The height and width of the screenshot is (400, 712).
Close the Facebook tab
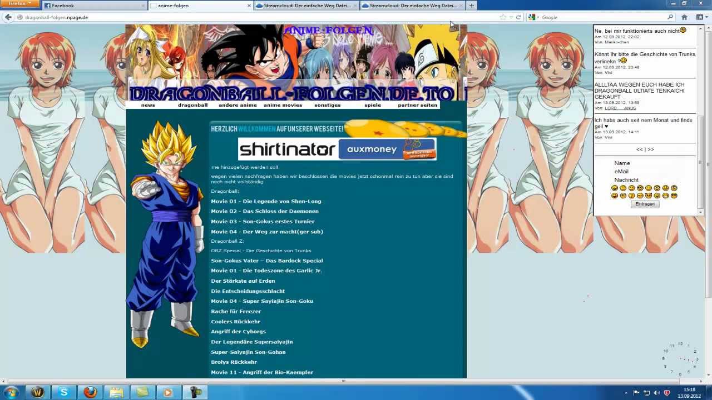[143, 6]
